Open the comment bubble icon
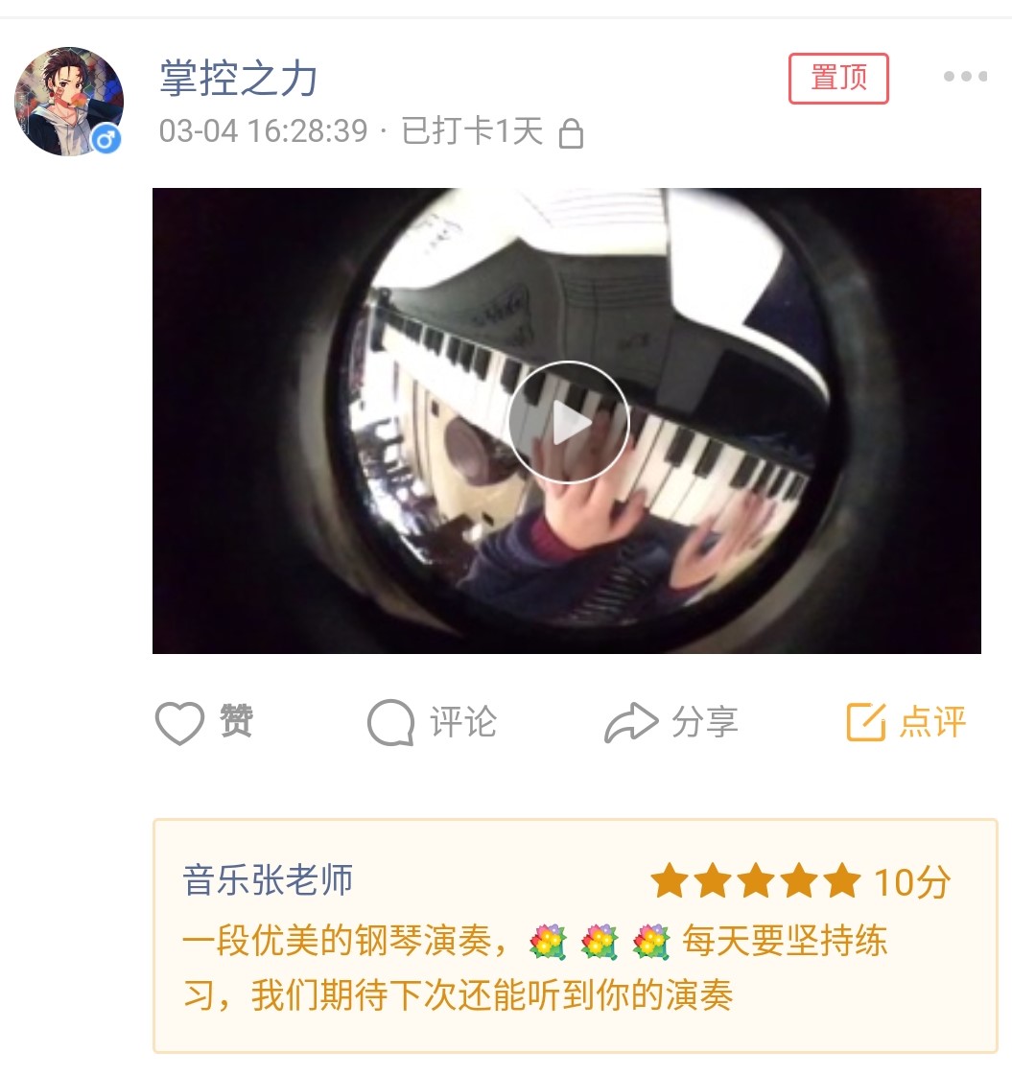Viewport: 1012px width, 1075px height. click(x=390, y=723)
